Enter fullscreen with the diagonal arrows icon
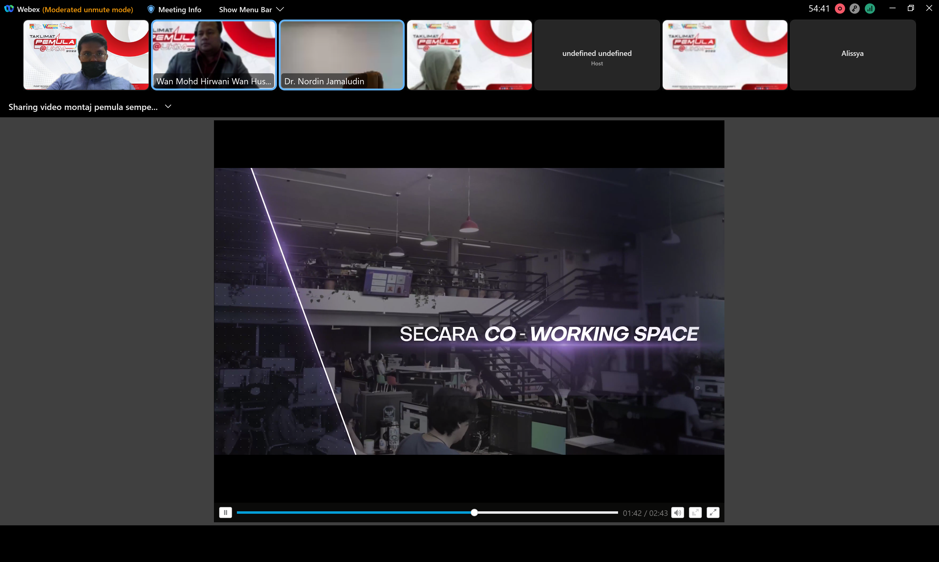Image resolution: width=939 pixels, height=562 pixels. [x=713, y=513]
